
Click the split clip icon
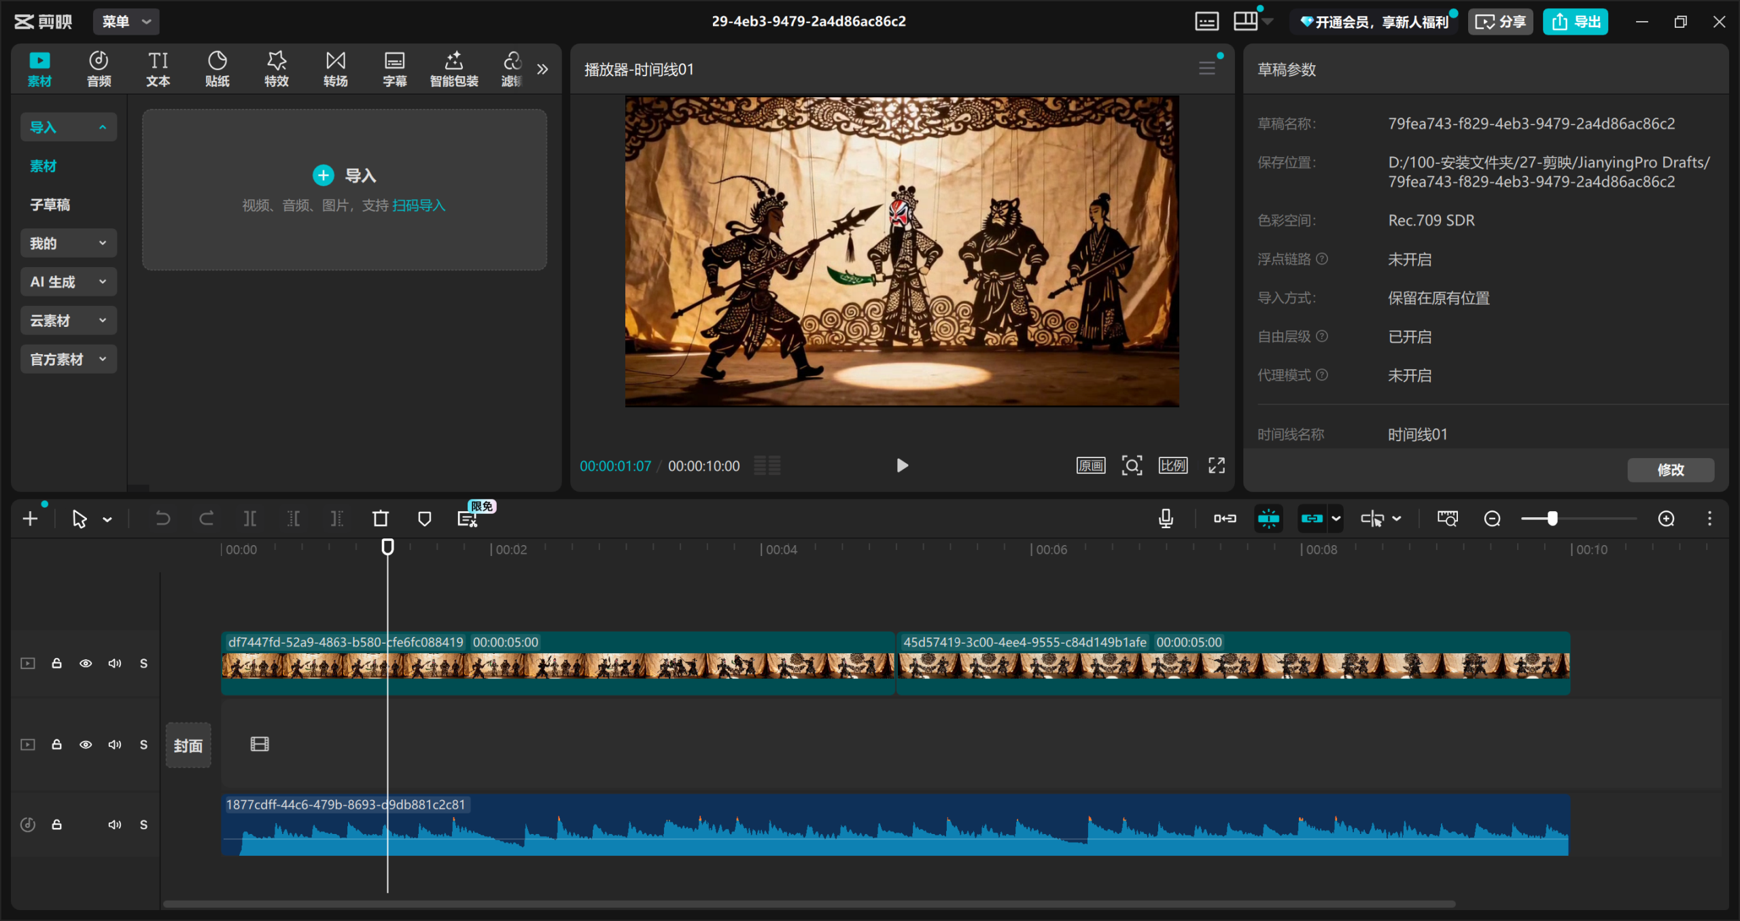(x=250, y=519)
